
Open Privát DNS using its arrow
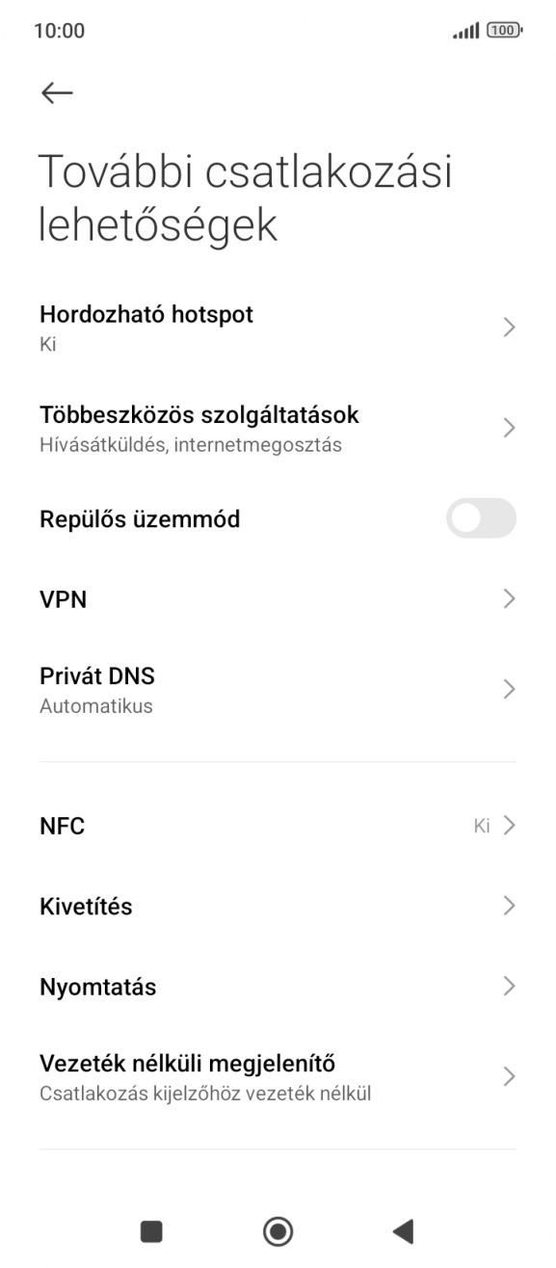(x=510, y=688)
